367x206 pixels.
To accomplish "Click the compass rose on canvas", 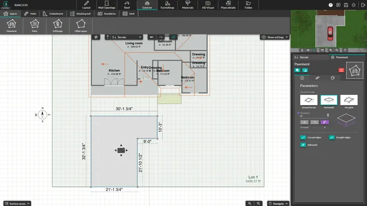I will click(42, 115).
